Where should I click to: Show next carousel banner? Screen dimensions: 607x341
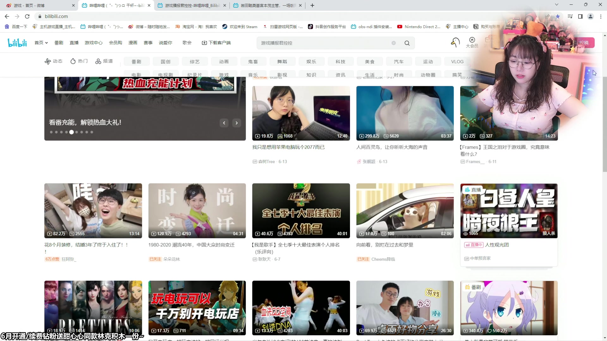click(x=237, y=123)
